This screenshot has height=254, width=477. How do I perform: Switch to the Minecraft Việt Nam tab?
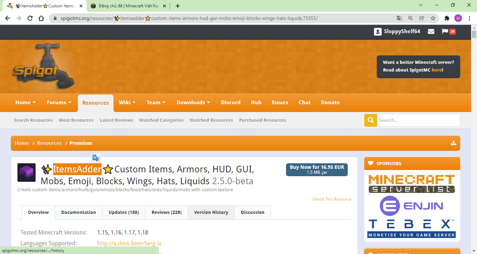point(129,6)
